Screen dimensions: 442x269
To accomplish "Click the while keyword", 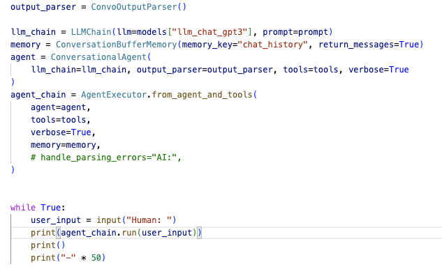I will (23, 208).
